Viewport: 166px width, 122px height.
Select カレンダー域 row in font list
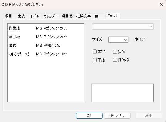click(x=46, y=54)
